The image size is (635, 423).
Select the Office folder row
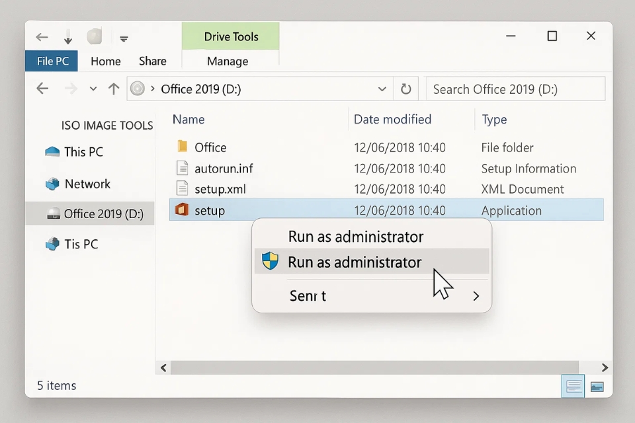[386, 147]
